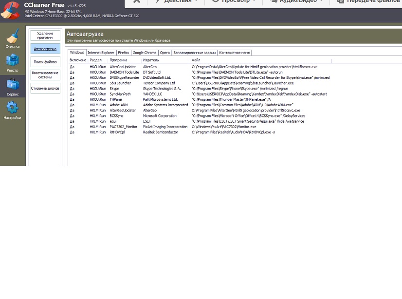Click the publisher Microsoft Corporation
402x299 pixels.
160,115
